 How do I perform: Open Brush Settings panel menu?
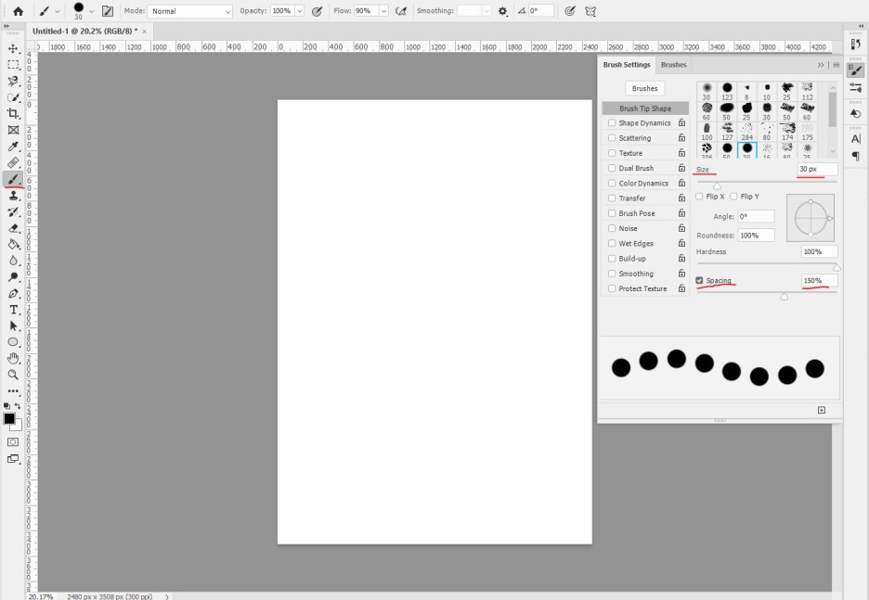[x=836, y=65]
